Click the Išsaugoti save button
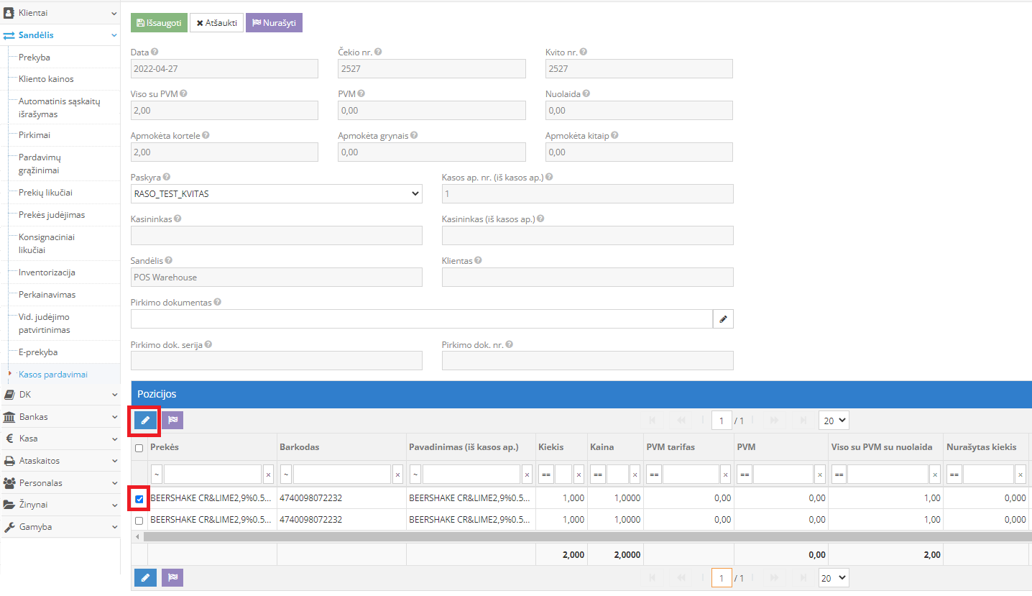The height and width of the screenshot is (596, 1032). pyautogui.click(x=159, y=23)
